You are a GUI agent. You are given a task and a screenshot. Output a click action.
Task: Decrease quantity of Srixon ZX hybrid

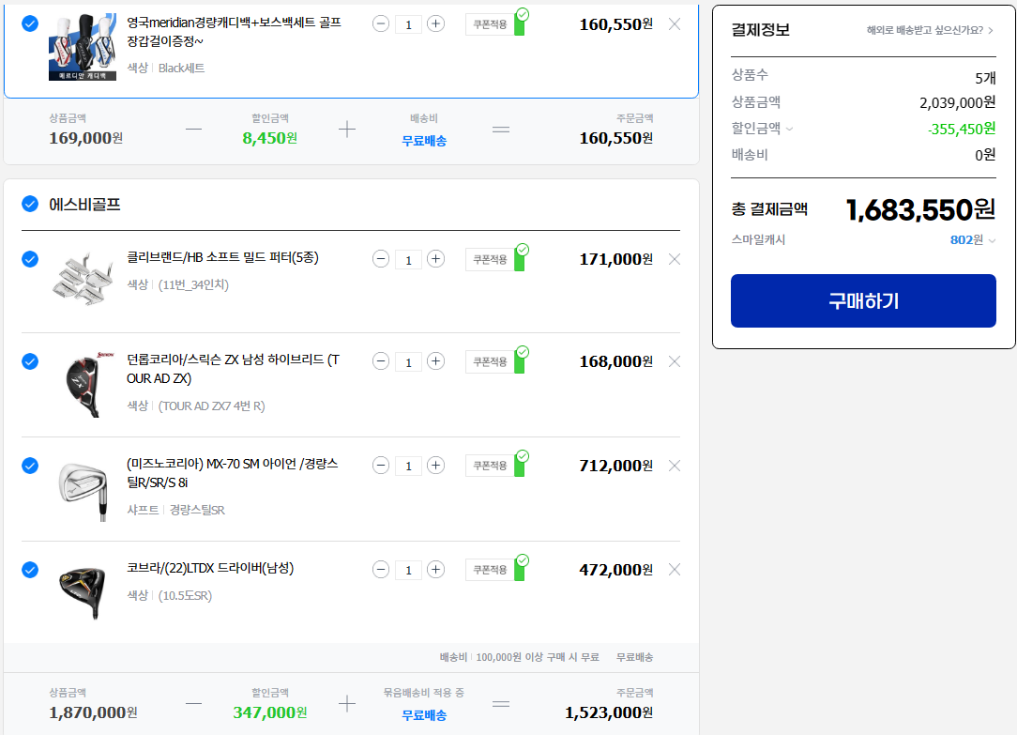(381, 361)
